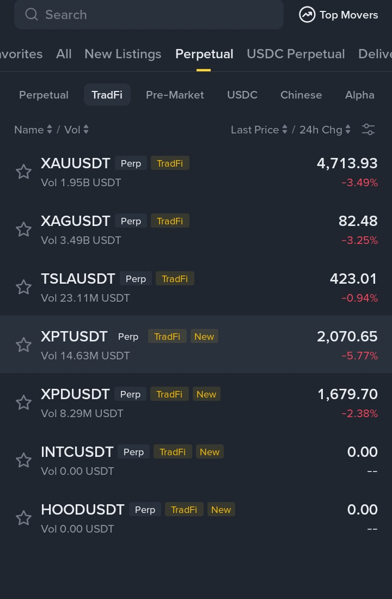Favorite XAUUSDT with the star

[23, 172]
